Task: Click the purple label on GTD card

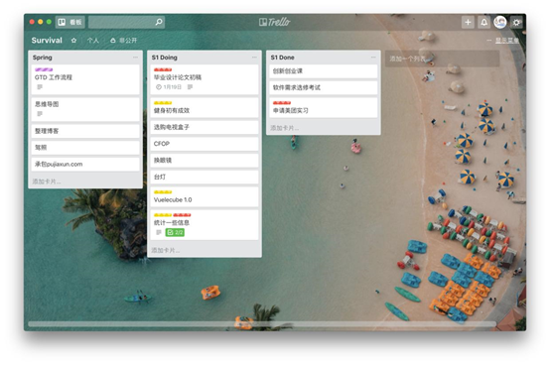Action: click(x=44, y=69)
